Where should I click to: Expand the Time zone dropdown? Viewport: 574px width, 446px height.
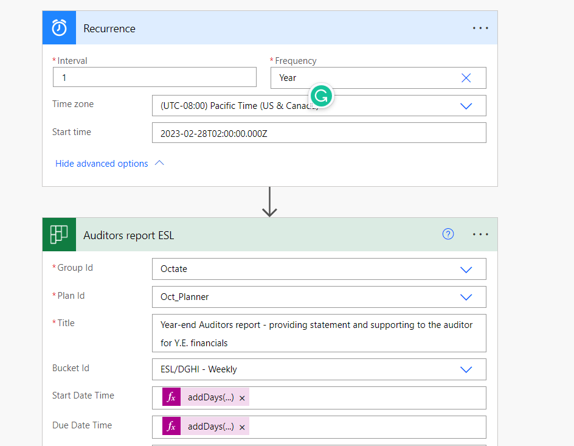(x=466, y=106)
